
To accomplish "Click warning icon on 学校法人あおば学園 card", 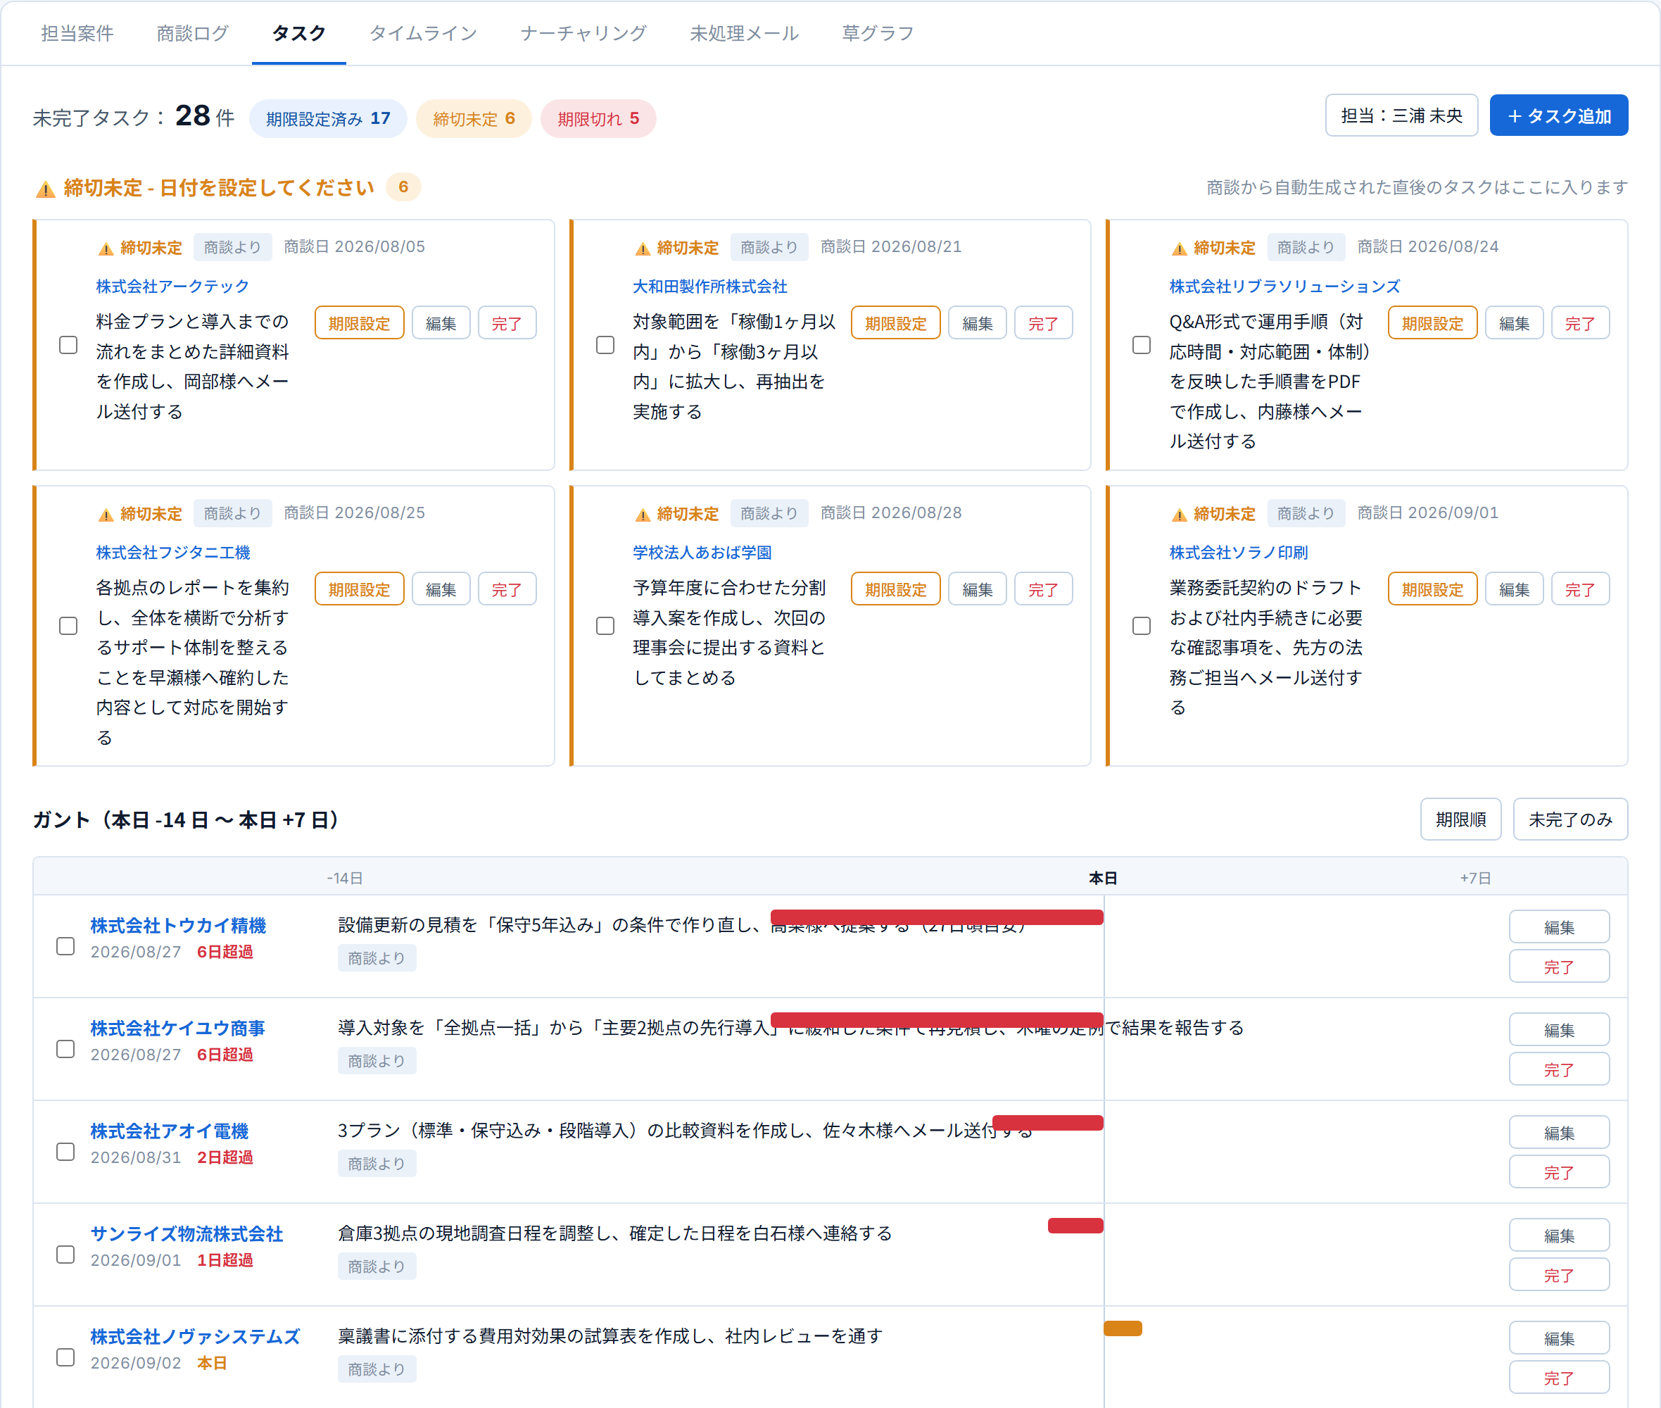I will point(642,514).
